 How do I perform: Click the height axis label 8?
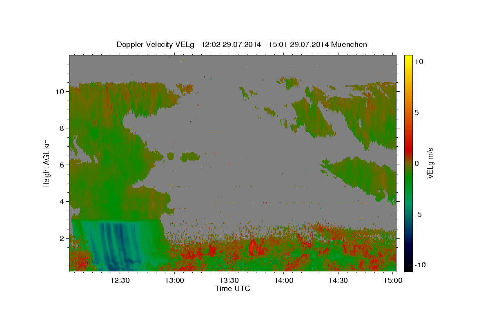tap(62, 128)
